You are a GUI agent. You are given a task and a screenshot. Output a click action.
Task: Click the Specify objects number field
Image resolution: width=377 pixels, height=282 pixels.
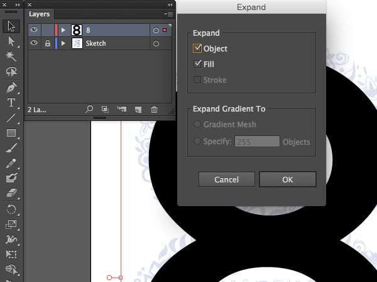pyautogui.click(x=257, y=142)
